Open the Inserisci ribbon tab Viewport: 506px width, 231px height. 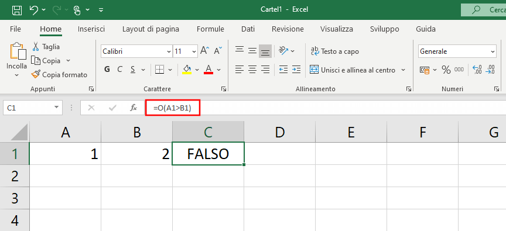[x=91, y=29]
